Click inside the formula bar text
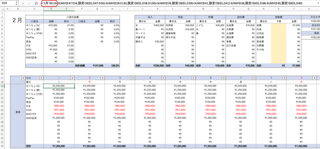Viewport: 320px width, 149px height. point(187,3)
